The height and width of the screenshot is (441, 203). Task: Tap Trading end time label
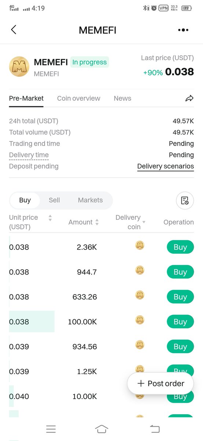(34, 144)
